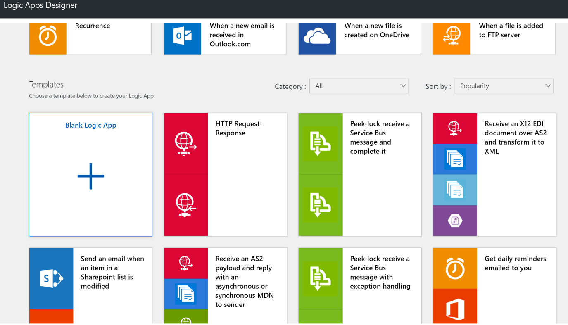Screen dimensions: 568x325
Task: Click the purple hexagon binary icon
Action: (x=455, y=221)
